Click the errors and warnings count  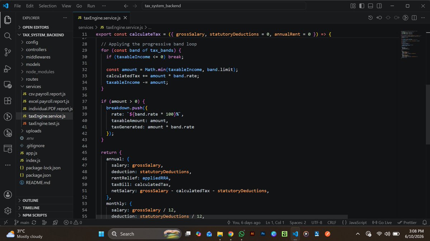[x=73, y=222]
